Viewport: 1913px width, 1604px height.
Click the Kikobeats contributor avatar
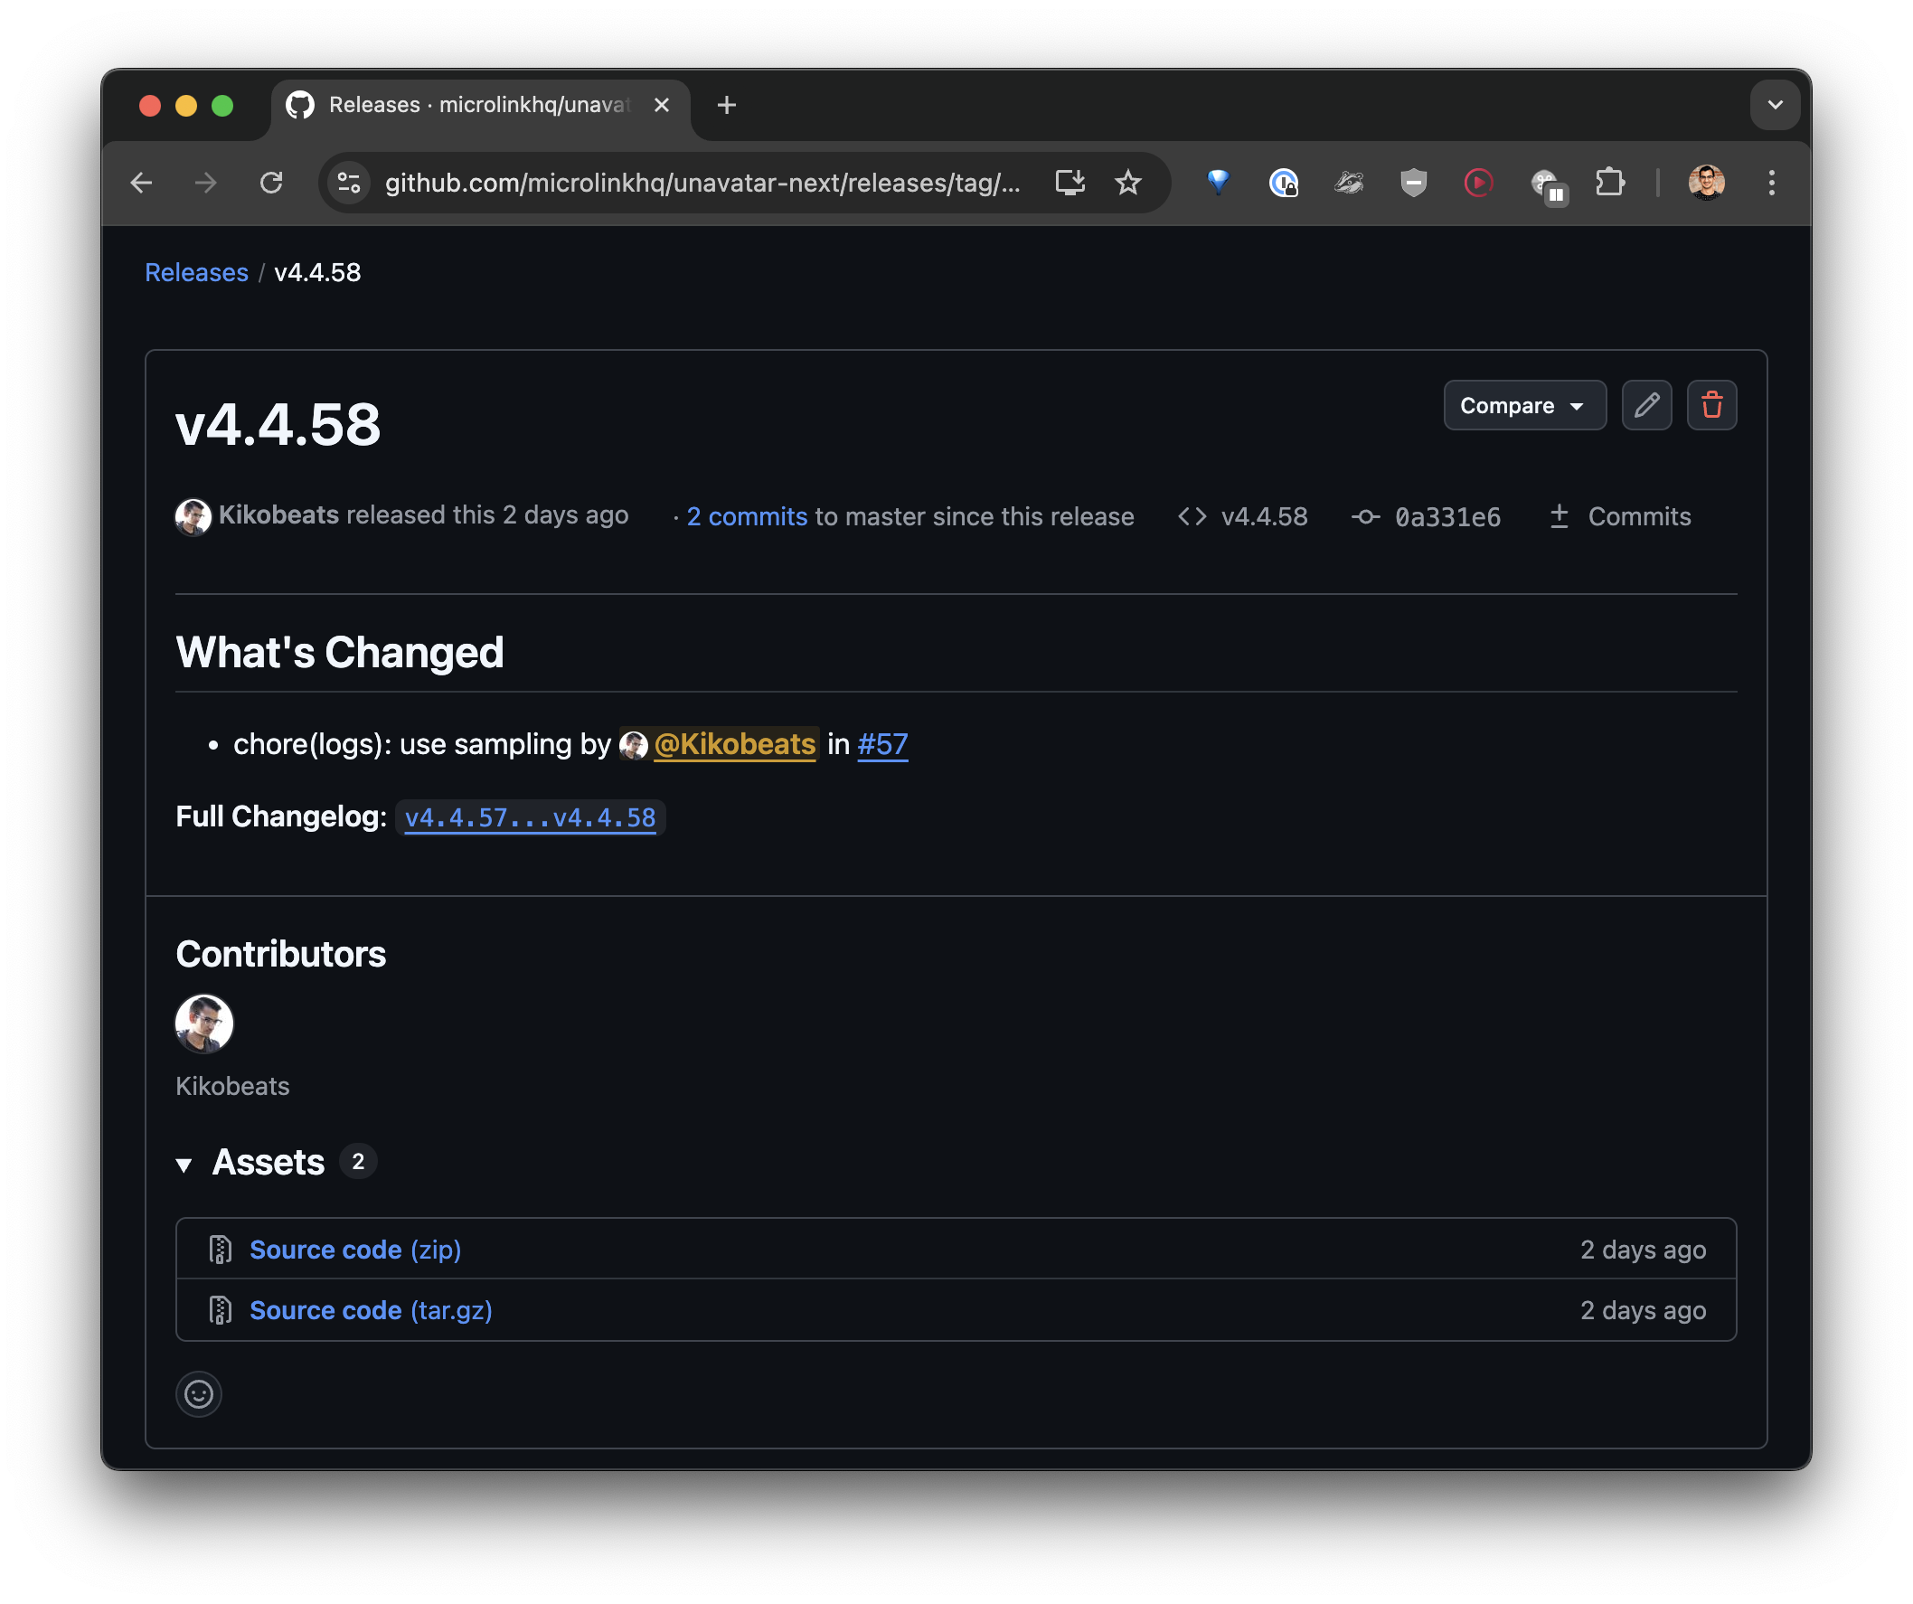pyautogui.click(x=204, y=1023)
